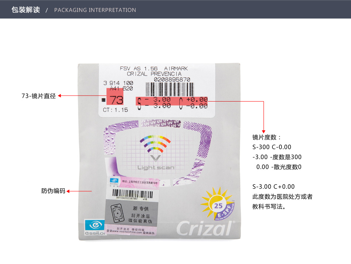Click the CRIZAL PREVENCIA label text
This screenshot has height=264, width=351.
tap(154, 74)
